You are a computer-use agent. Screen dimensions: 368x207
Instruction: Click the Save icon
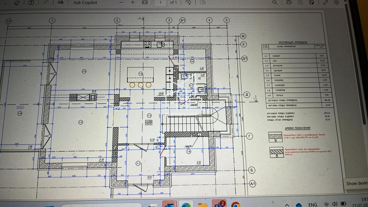tap(300, 3)
